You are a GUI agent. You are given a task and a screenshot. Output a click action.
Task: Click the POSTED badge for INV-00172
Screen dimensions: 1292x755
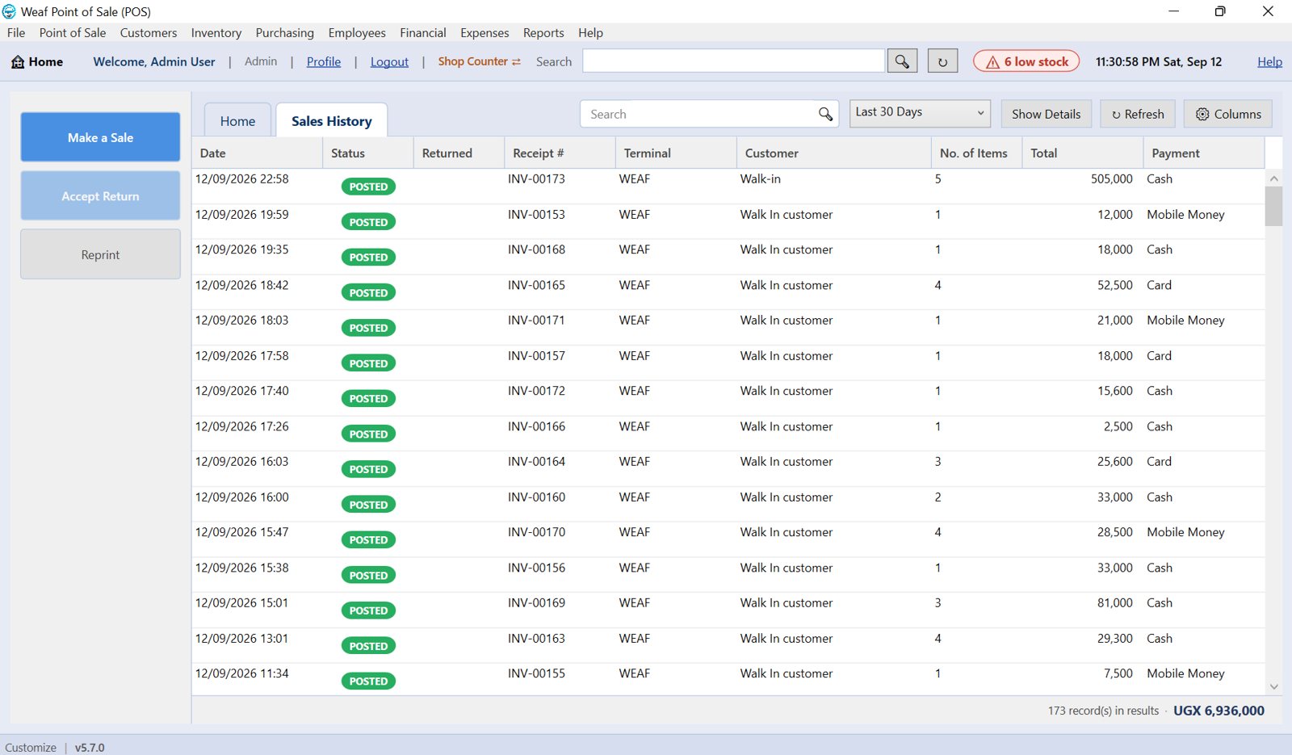tap(368, 399)
